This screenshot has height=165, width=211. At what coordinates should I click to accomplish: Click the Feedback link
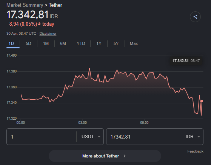click(195, 151)
